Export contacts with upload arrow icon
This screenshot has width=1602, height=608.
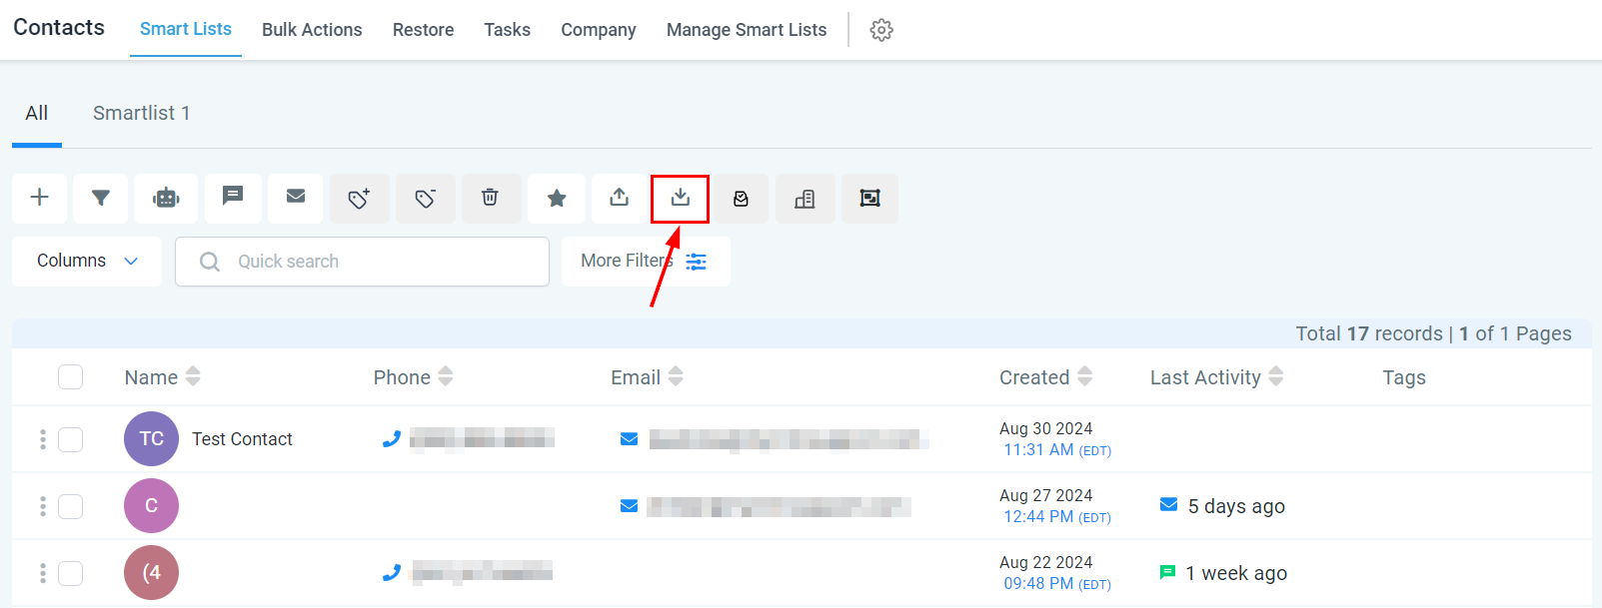click(x=620, y=198)
